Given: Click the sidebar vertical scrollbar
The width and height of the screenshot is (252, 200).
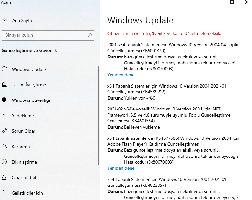Looking at the screenshot, I should pyautogui.click(x=99, y=116).
